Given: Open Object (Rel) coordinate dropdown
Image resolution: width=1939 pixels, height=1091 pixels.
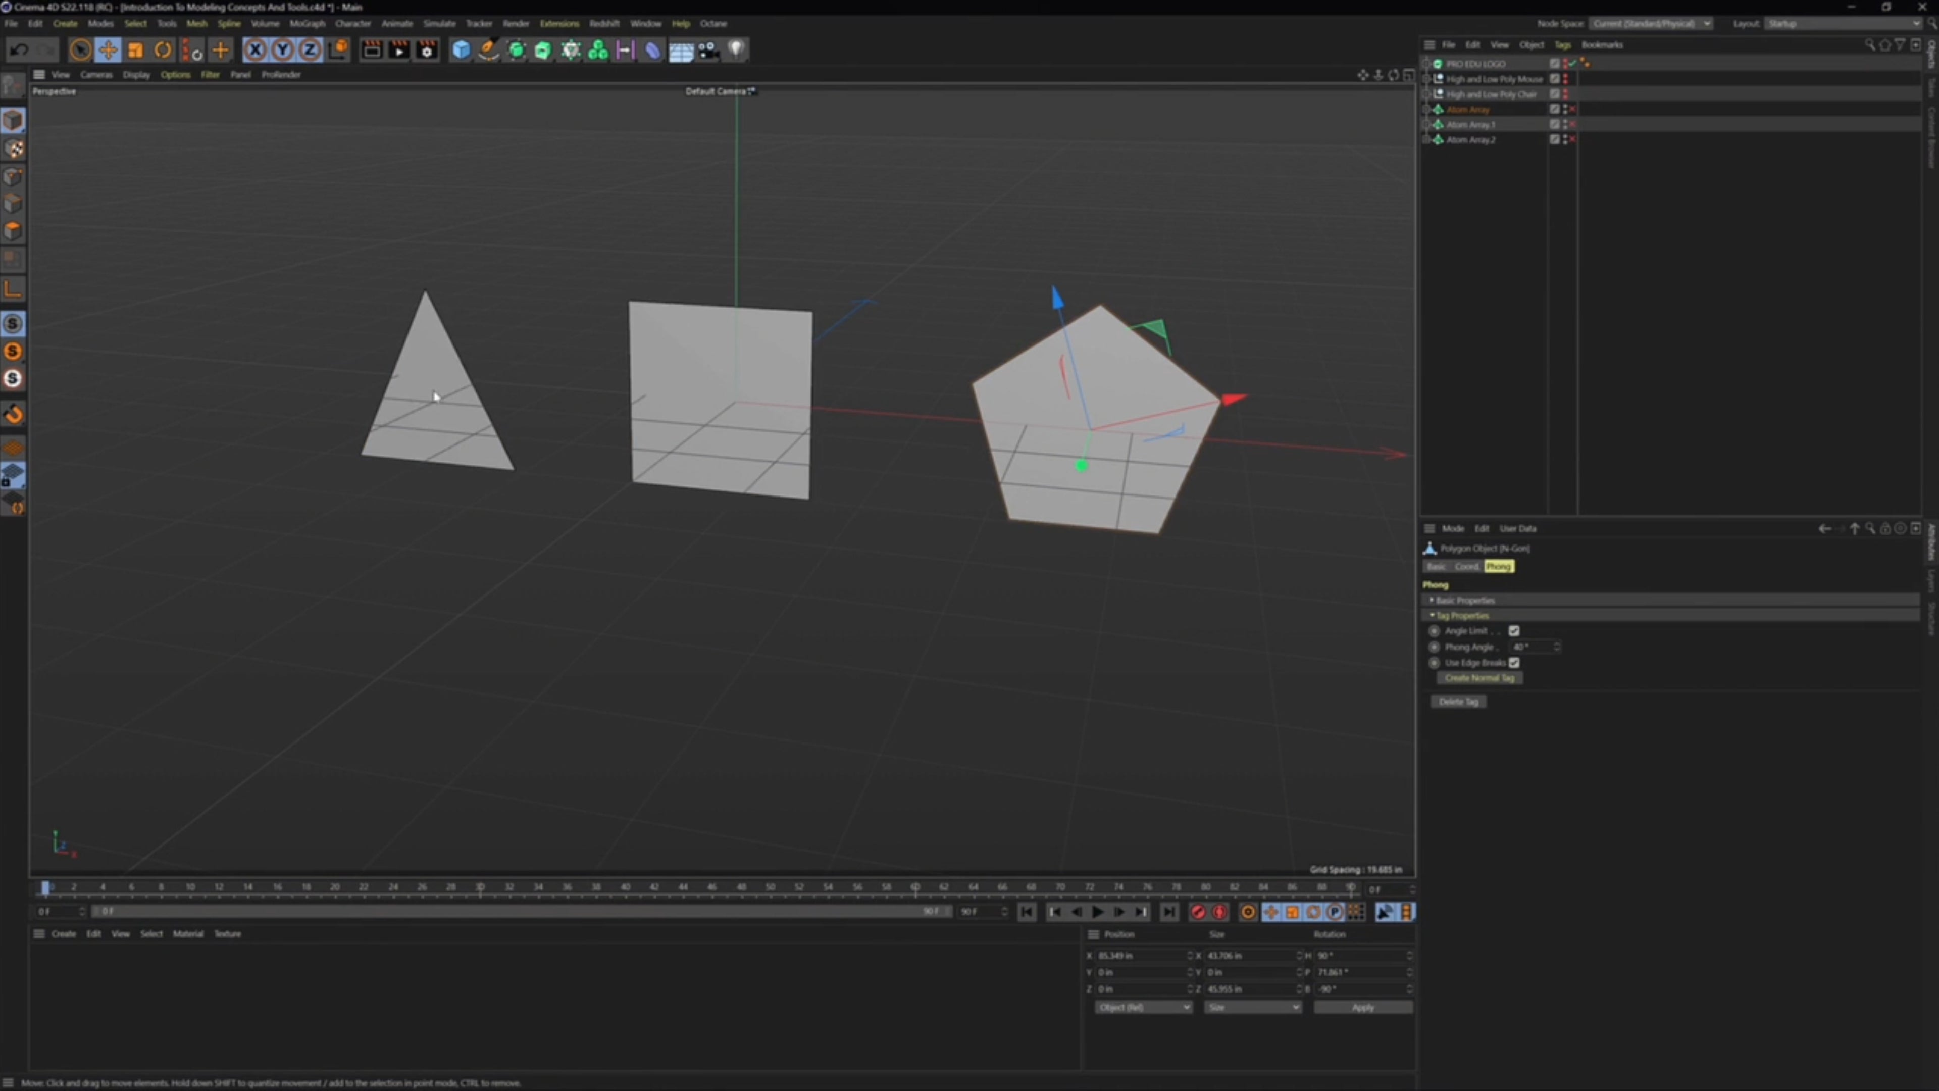Looking at the screenshot, I should (x=1143, y=1008).
